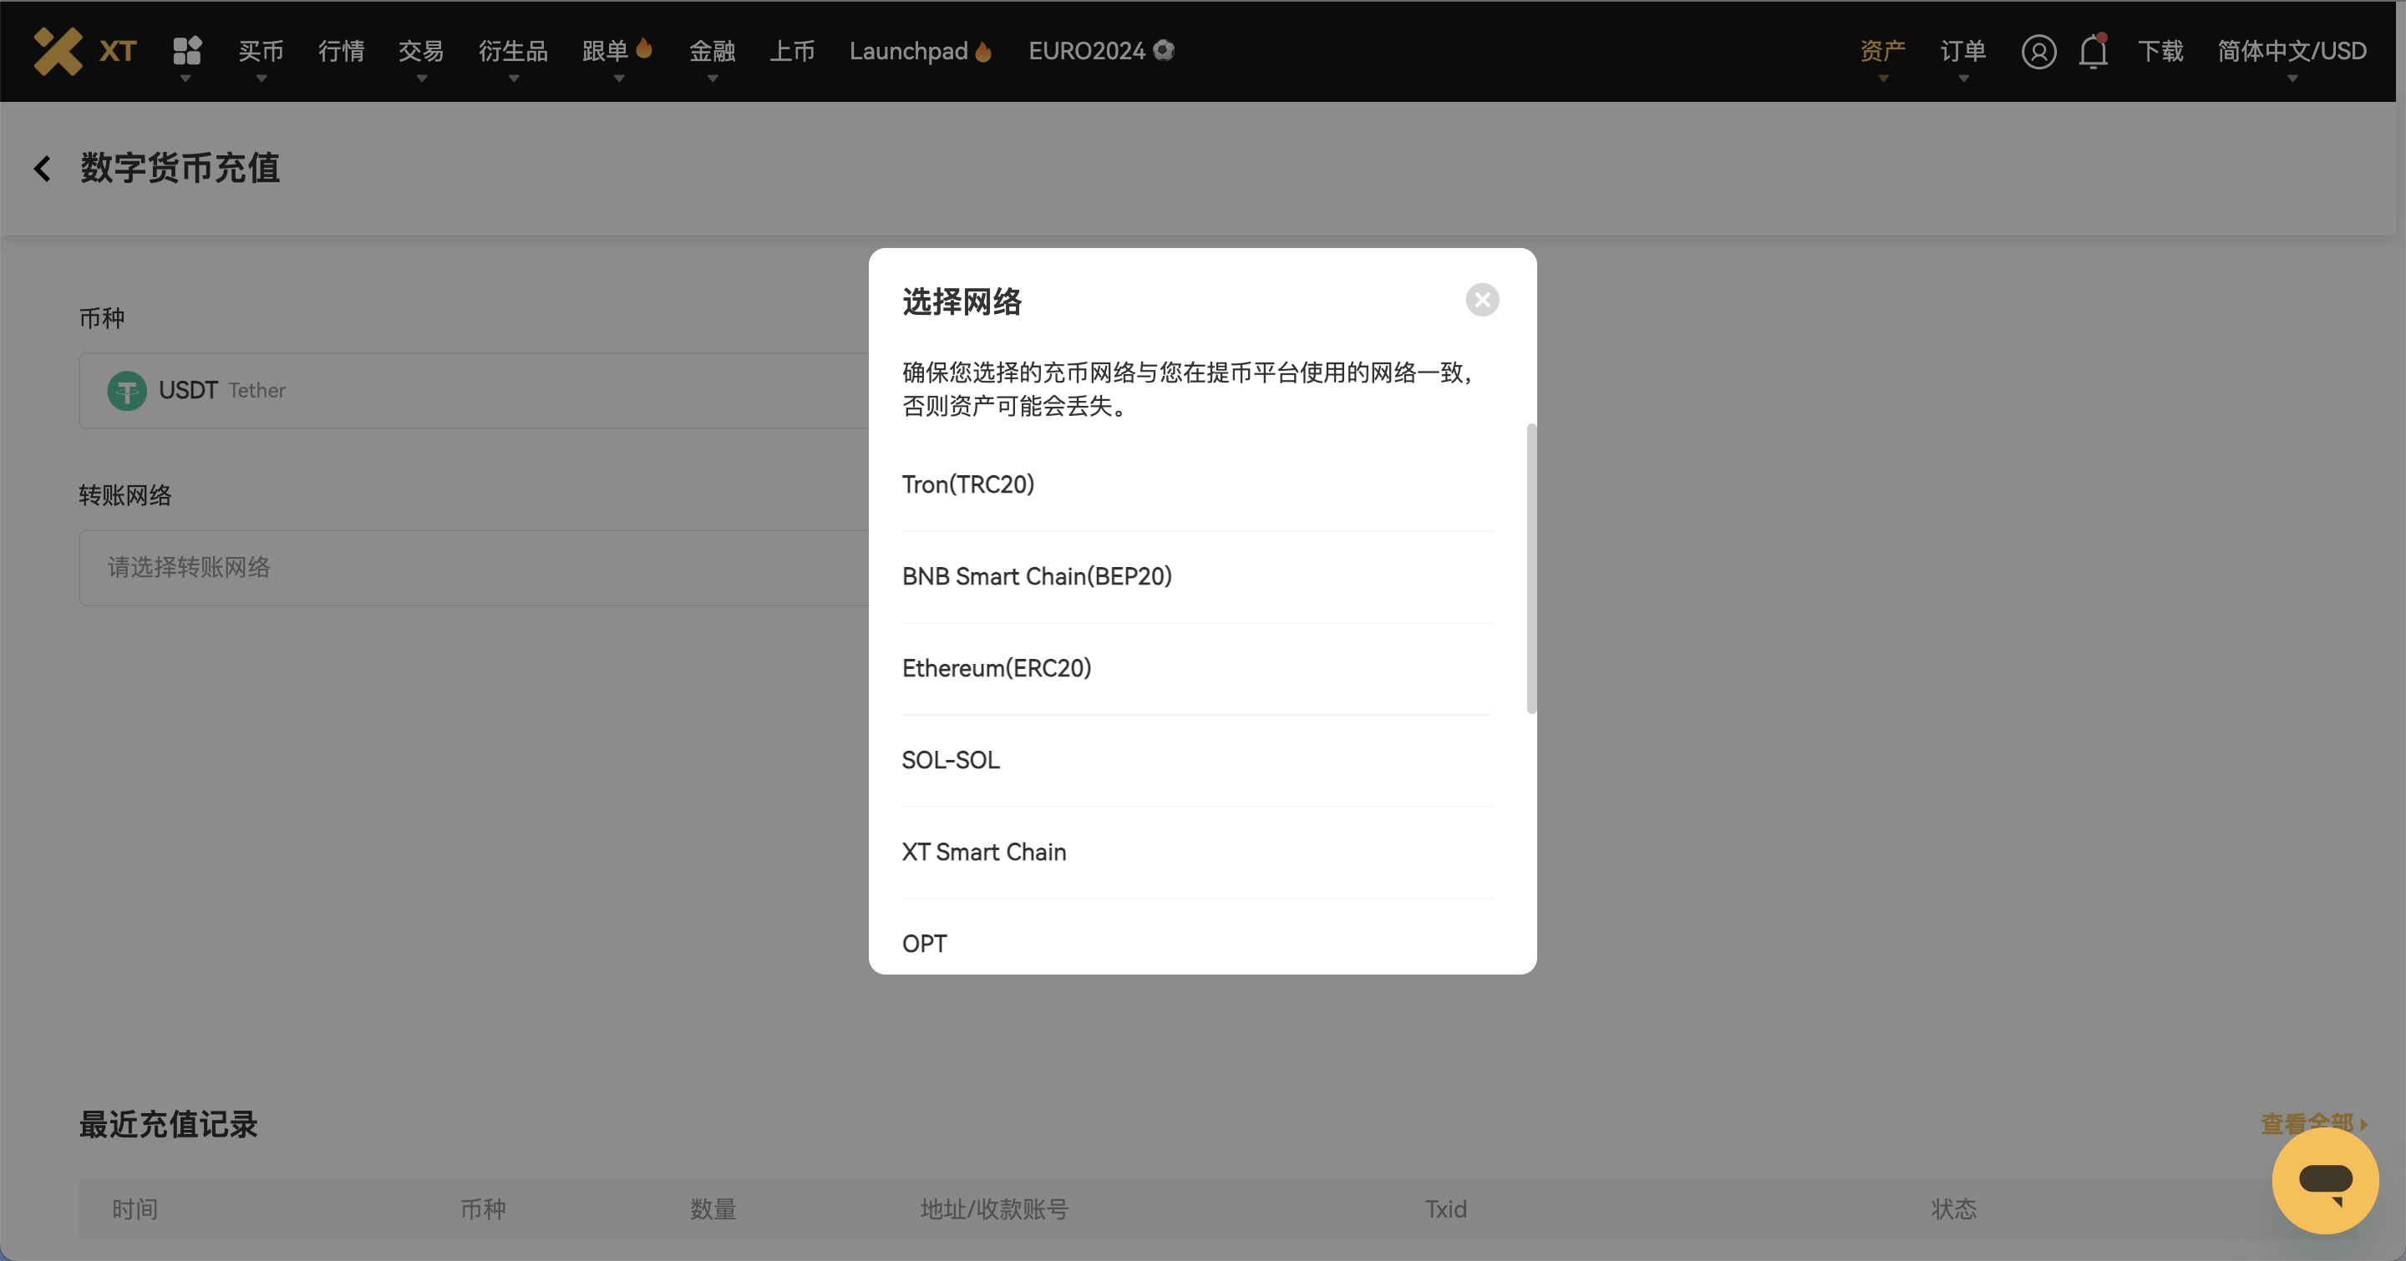
Task: Open the 资产 dropdown menu
Action: 1882,51
